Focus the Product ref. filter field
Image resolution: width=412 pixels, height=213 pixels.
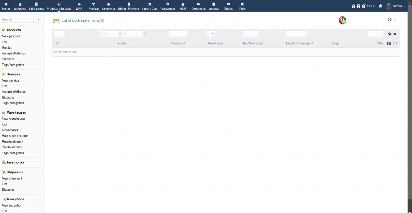coord(178,34)
